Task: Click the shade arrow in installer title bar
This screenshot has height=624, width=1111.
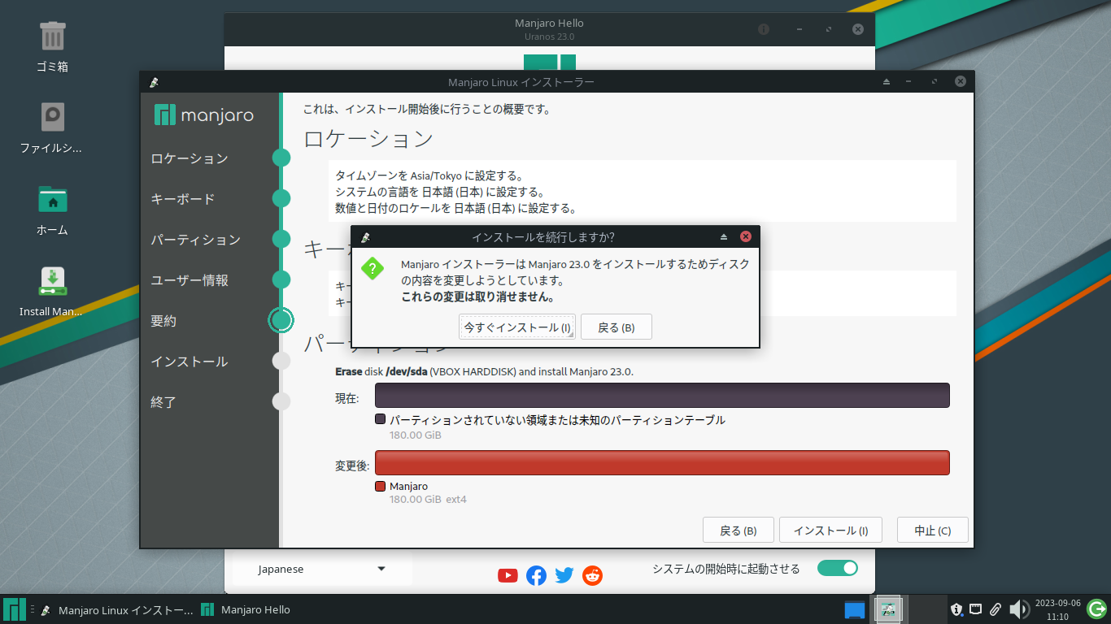Action: click(x=887, y=82)
